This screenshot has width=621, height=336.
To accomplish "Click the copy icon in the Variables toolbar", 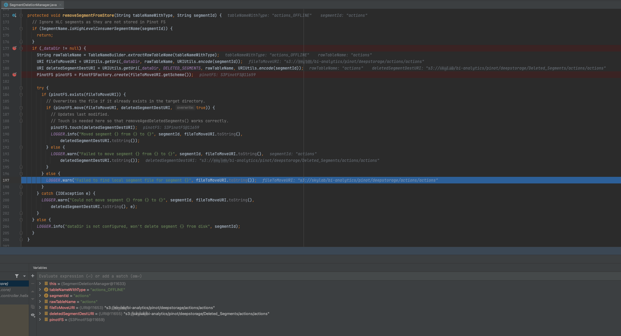I will click(33, 307).
